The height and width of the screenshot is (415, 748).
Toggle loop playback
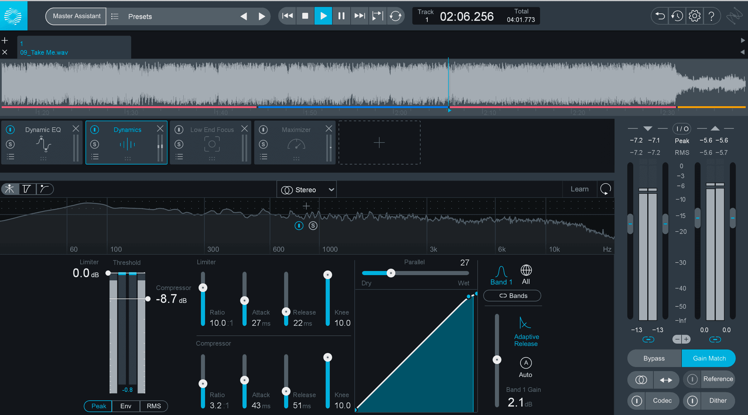pos(396,16)
